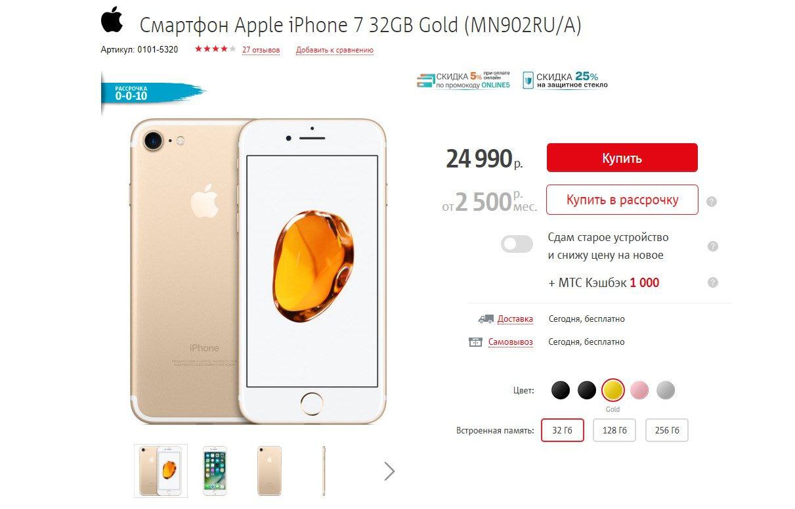Click help icon next to installment button
Viewport: 795px width, 509px height.
[x=712, y=202]
